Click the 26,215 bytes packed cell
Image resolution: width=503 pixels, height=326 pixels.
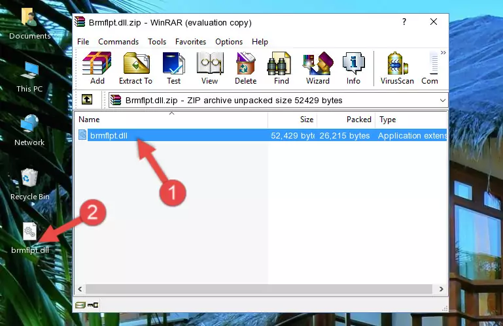tap(345, 136)
